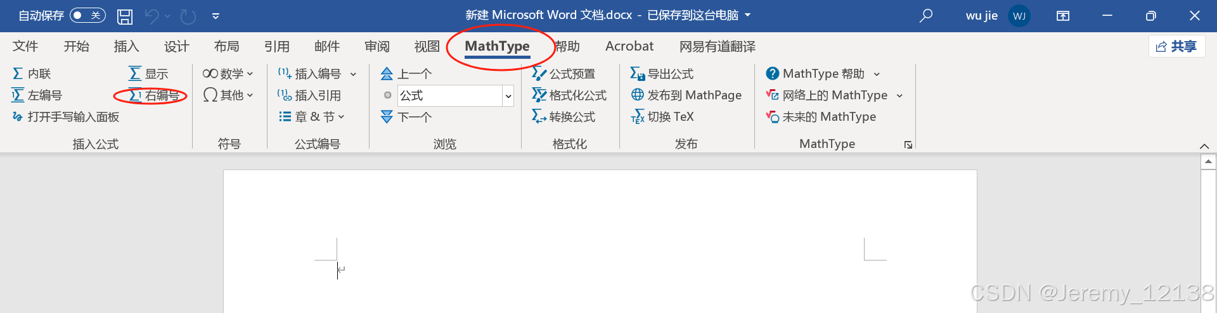Switch to the Acrobat tab
Viewport: 1217px width, 313px height.
pos(629,46)
